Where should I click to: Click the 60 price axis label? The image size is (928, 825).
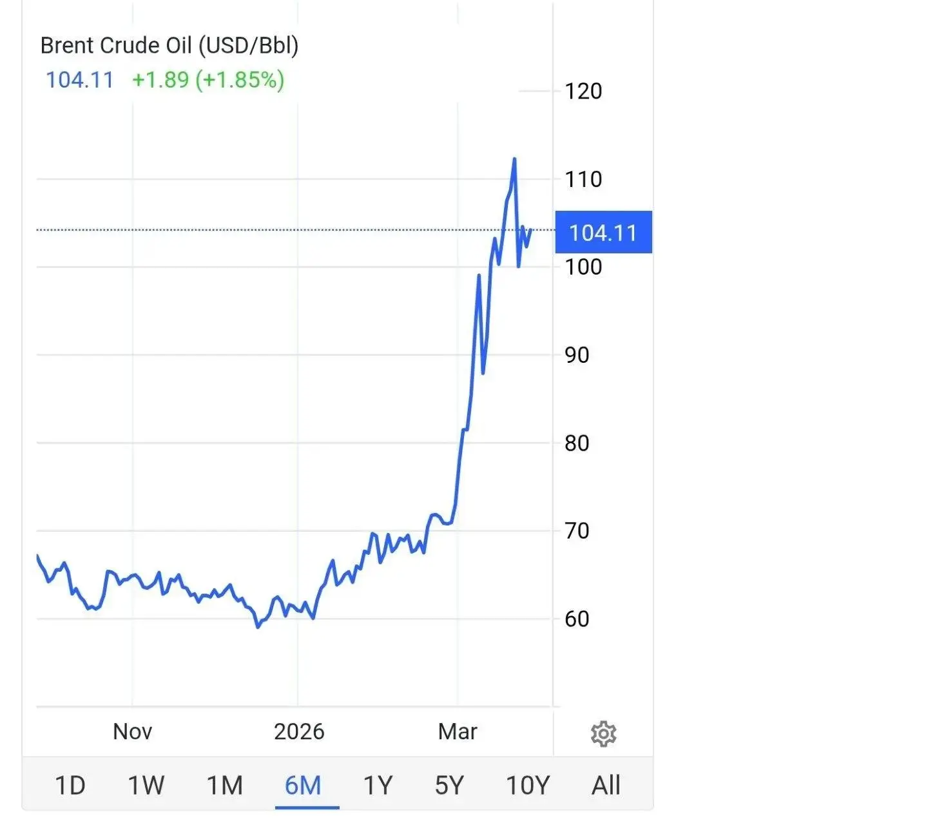point(577,619)
